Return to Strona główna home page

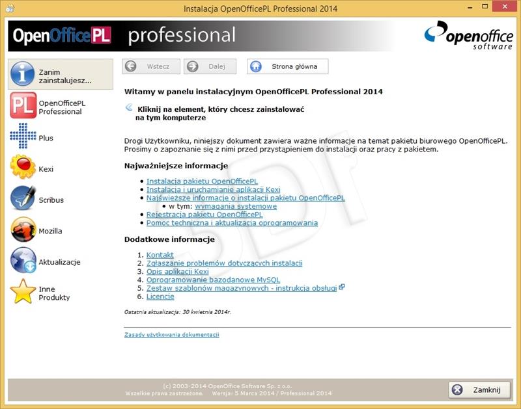coord(287,66)
